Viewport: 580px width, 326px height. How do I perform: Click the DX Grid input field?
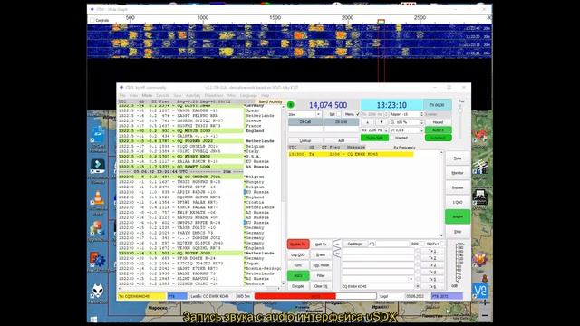(x=341, y=129)
